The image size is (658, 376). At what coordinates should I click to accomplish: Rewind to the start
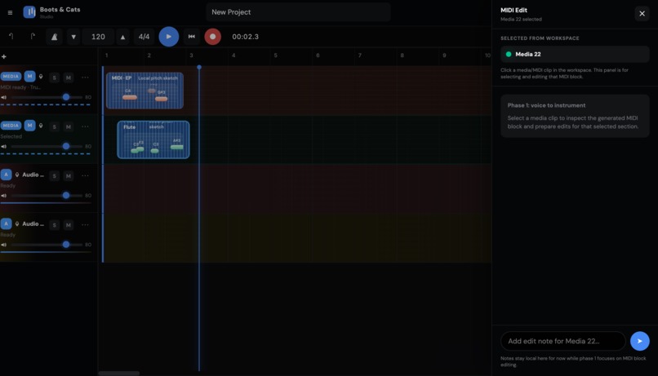(191, 37)
